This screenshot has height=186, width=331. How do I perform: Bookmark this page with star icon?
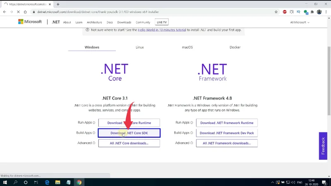pos(276,12)
